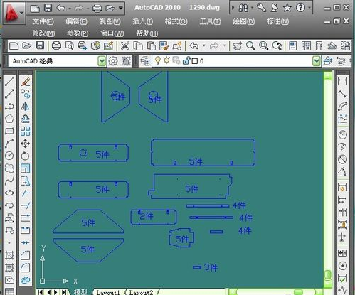The width and height of the screenshot is (355, 295).
Task: Expand the AutoCAD 经典 workspace dropdown
Action: [102, 61]
